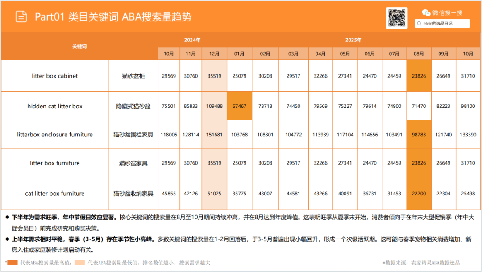Click the highlighted peak cell 98783 for August

pyautogui.click(x=419, y=134)
